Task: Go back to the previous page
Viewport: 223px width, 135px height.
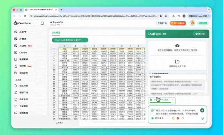Action: click(x=14, y=16)
